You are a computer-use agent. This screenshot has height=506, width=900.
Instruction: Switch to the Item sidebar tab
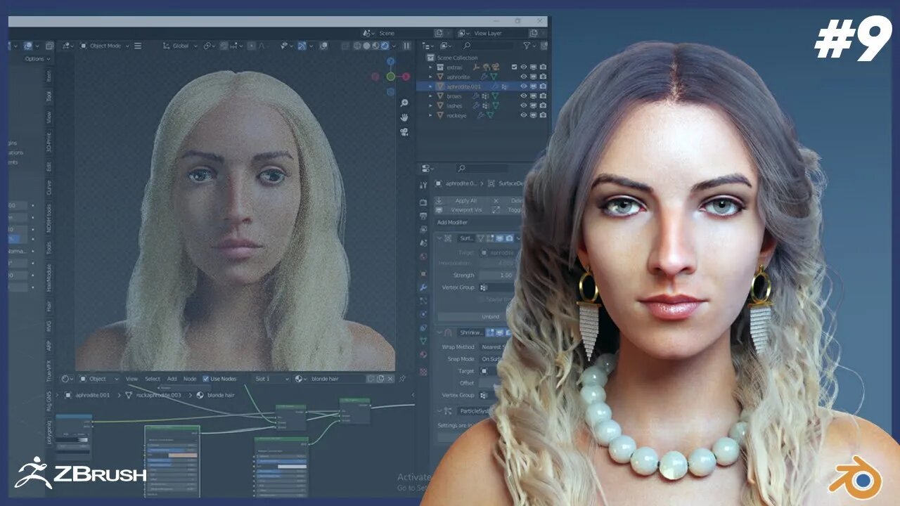pos(49,75)
